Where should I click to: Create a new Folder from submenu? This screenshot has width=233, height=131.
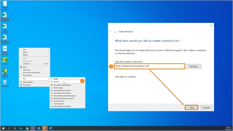pyautogui.click(x=67, y=79)
